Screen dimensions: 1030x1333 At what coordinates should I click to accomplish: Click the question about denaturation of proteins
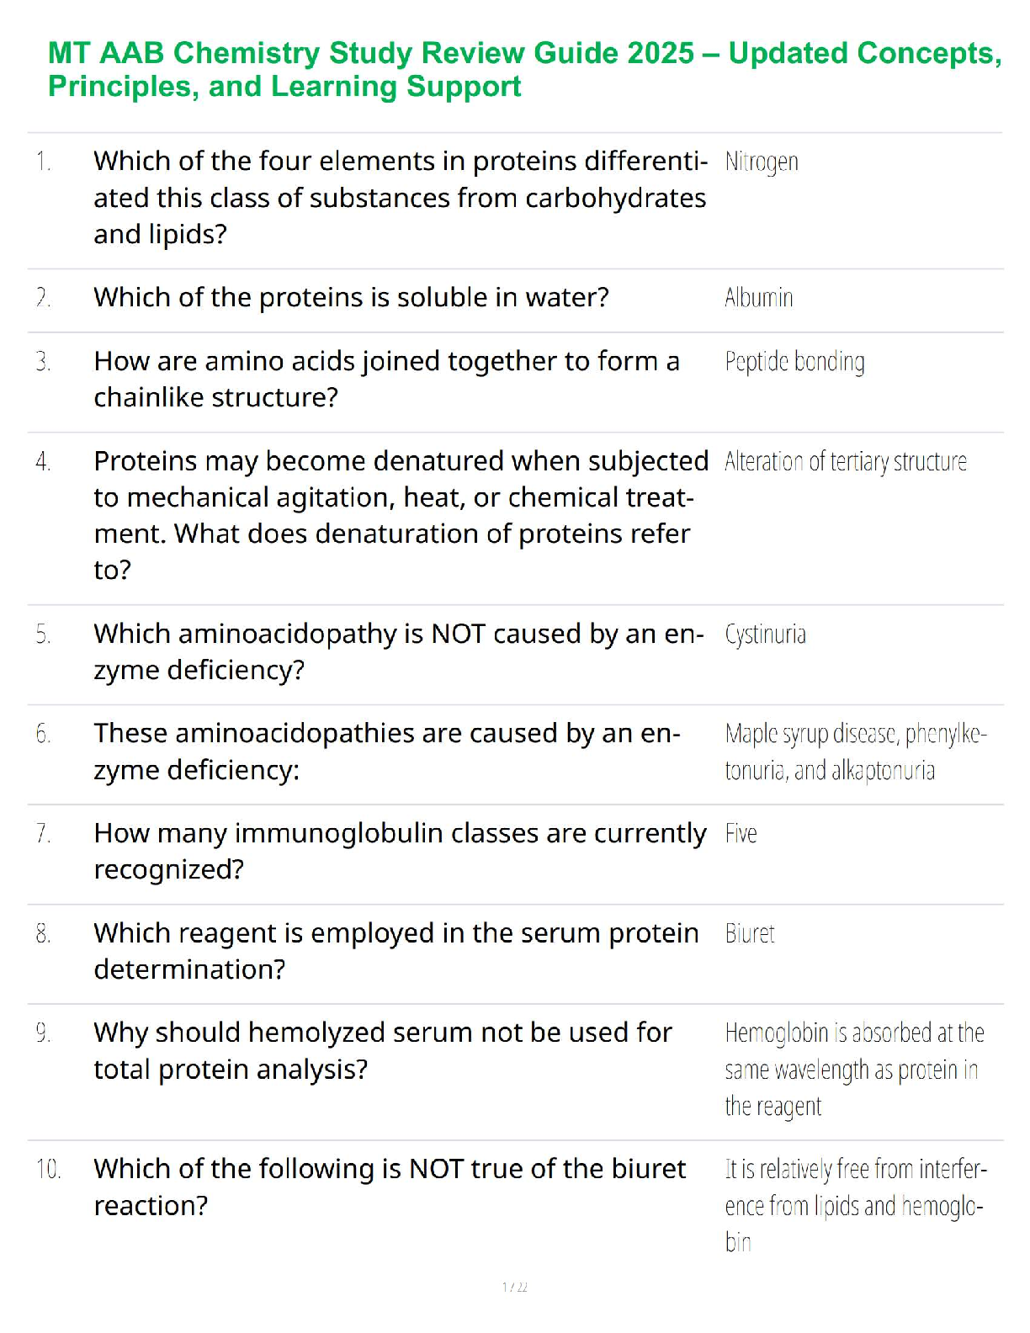[x=400, y=515]
